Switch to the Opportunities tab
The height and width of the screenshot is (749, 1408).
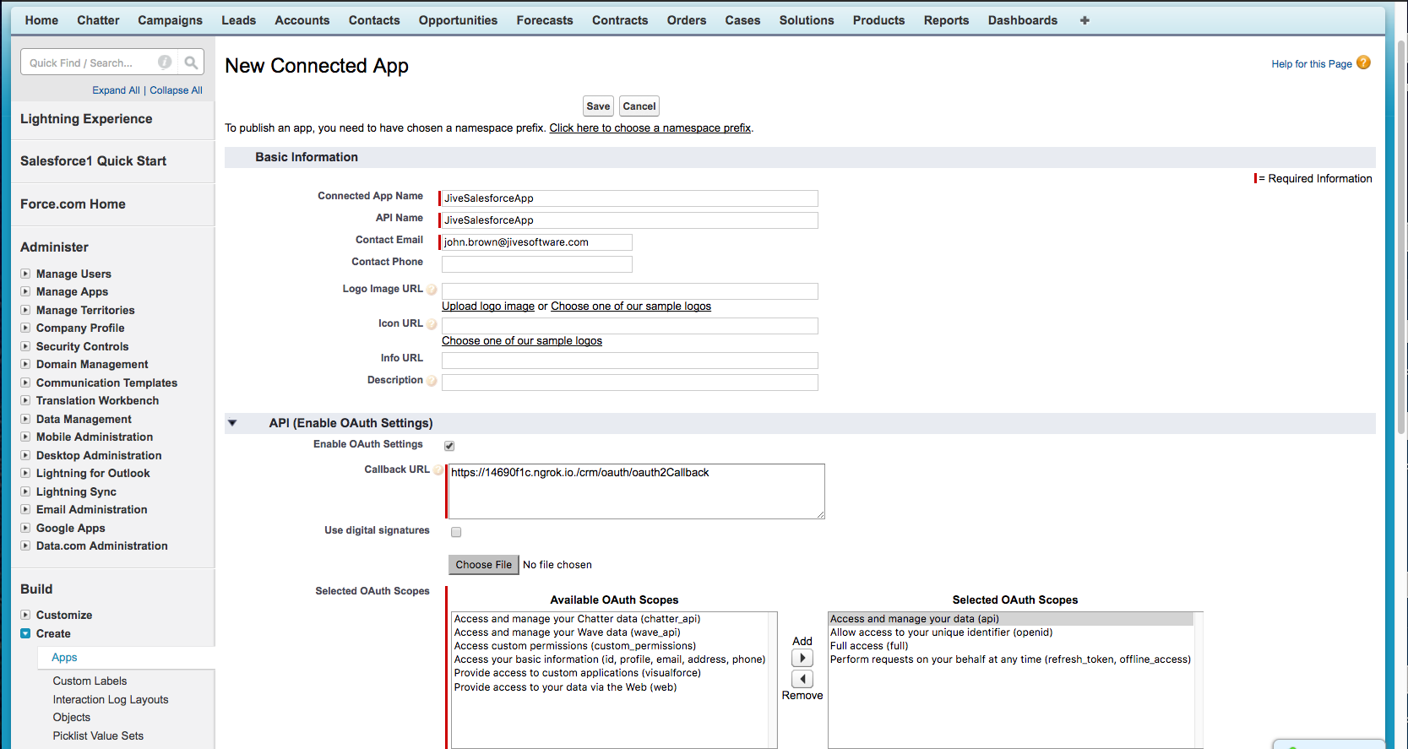click(458, 20)
